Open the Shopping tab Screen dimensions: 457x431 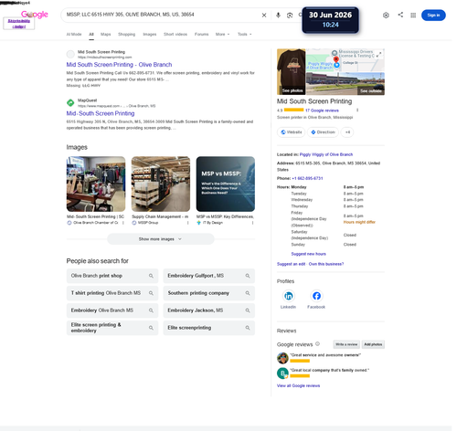[127, 35]
